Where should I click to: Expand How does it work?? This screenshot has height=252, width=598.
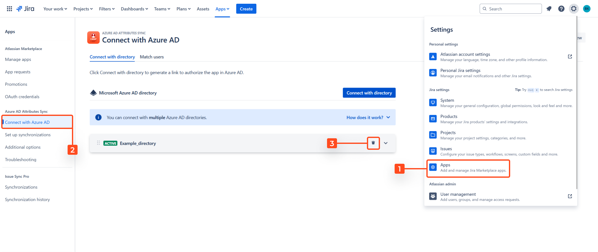pyautogui.click(x=368, y=117)
